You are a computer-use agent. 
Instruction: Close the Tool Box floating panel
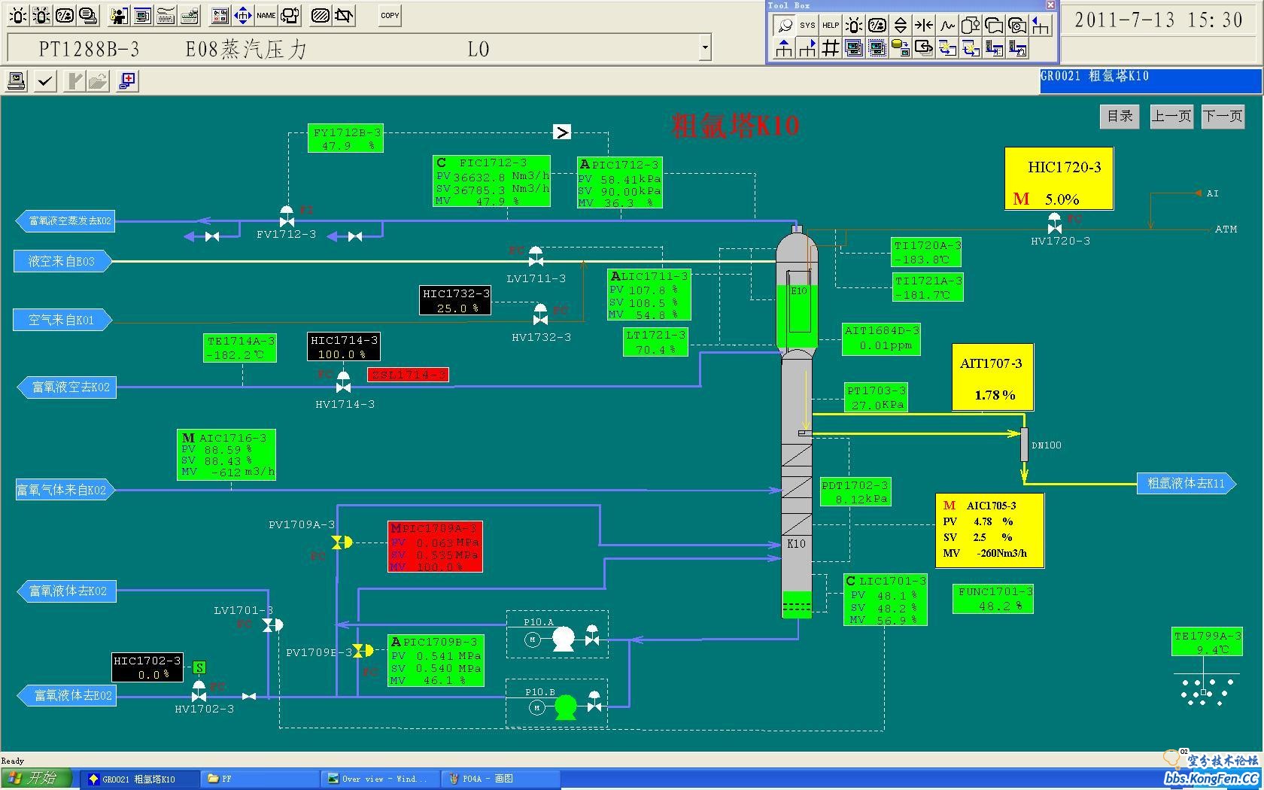(1050, 5)
